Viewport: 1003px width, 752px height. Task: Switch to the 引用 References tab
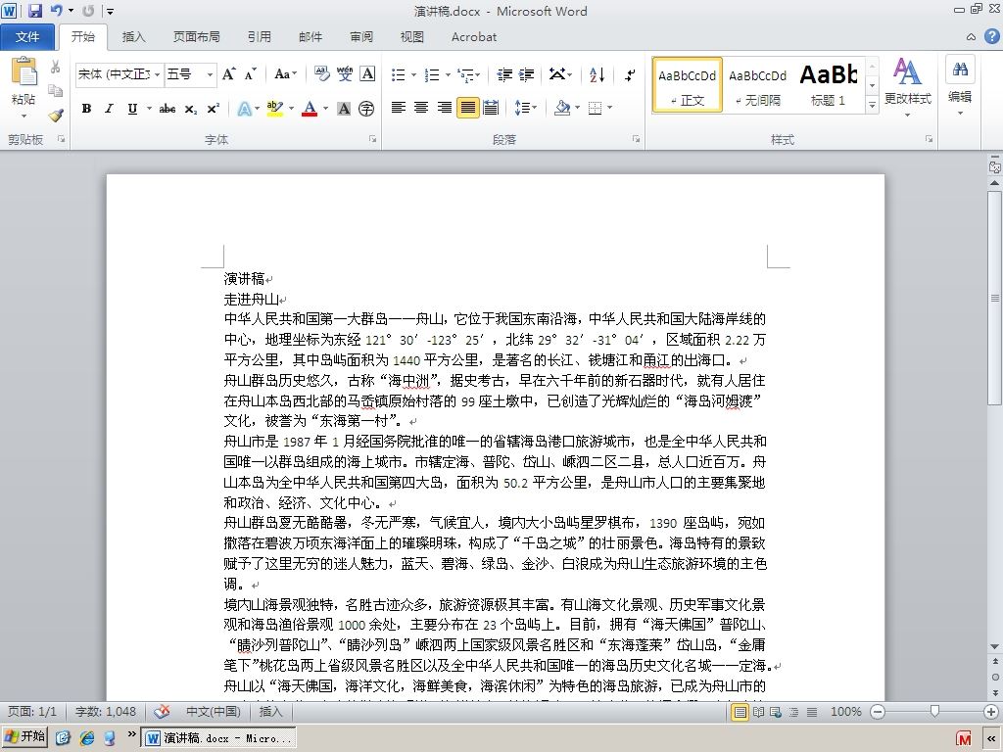click(x=259, y=37)
